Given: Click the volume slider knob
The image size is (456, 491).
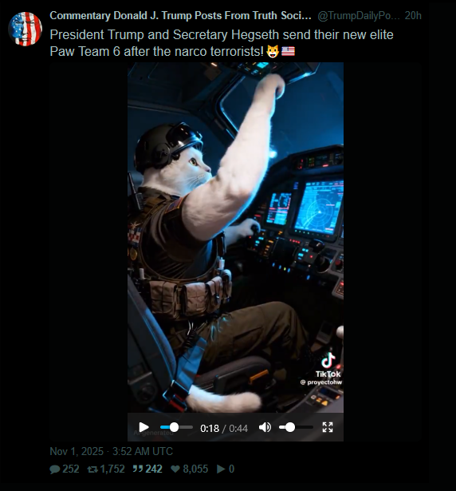Looking at the screenshot, I should (290, 427).
